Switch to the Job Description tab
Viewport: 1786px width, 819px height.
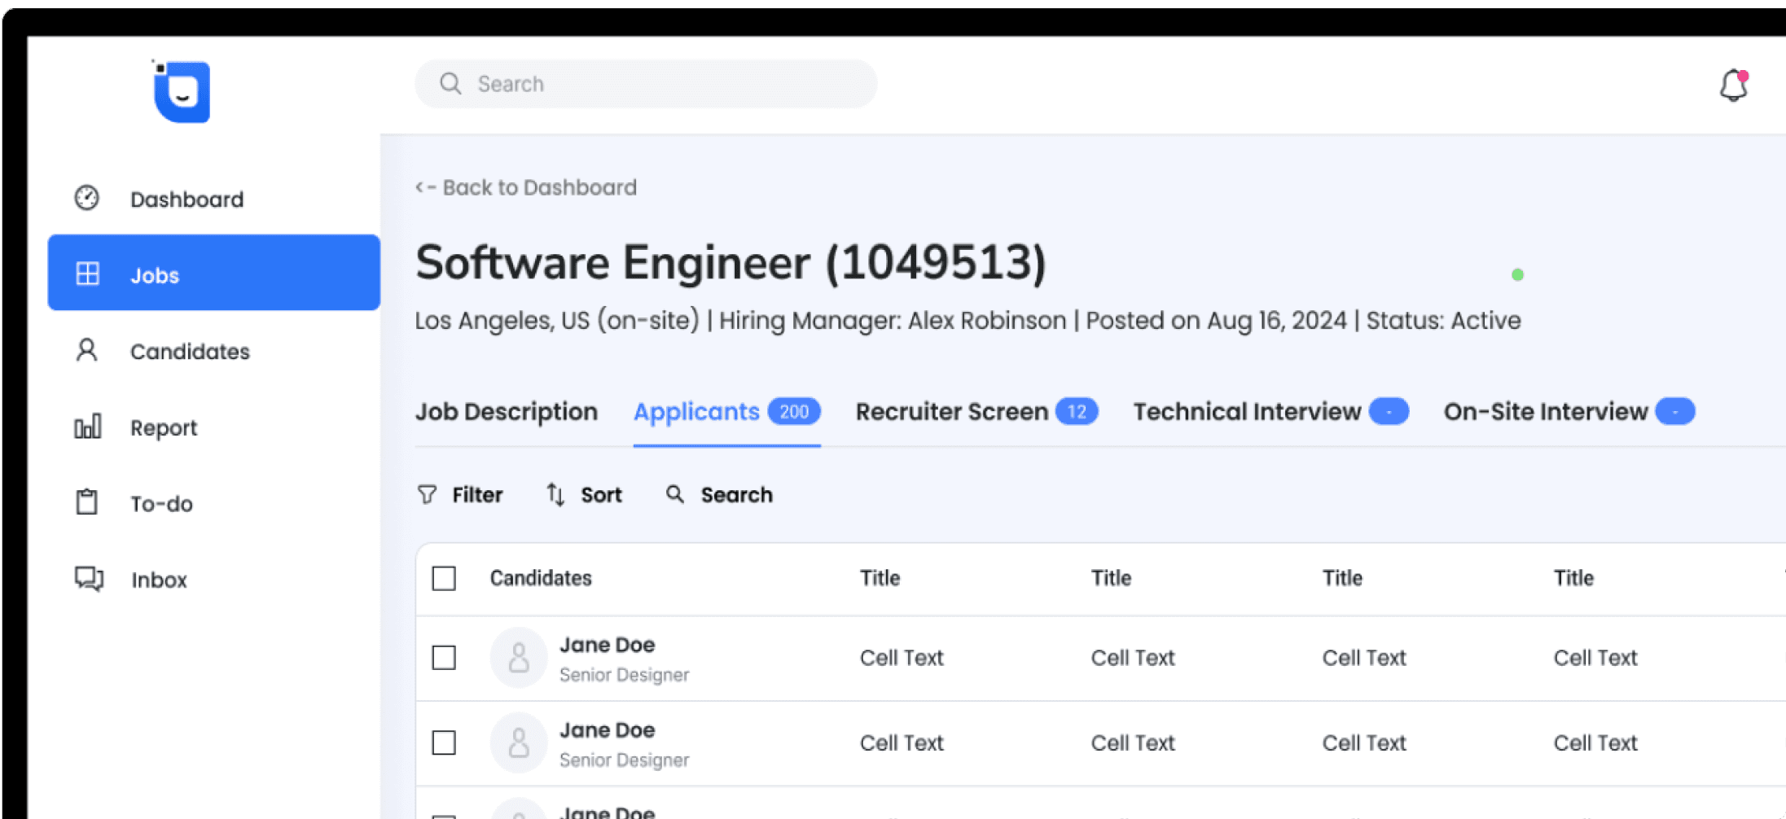pos(507,412)
